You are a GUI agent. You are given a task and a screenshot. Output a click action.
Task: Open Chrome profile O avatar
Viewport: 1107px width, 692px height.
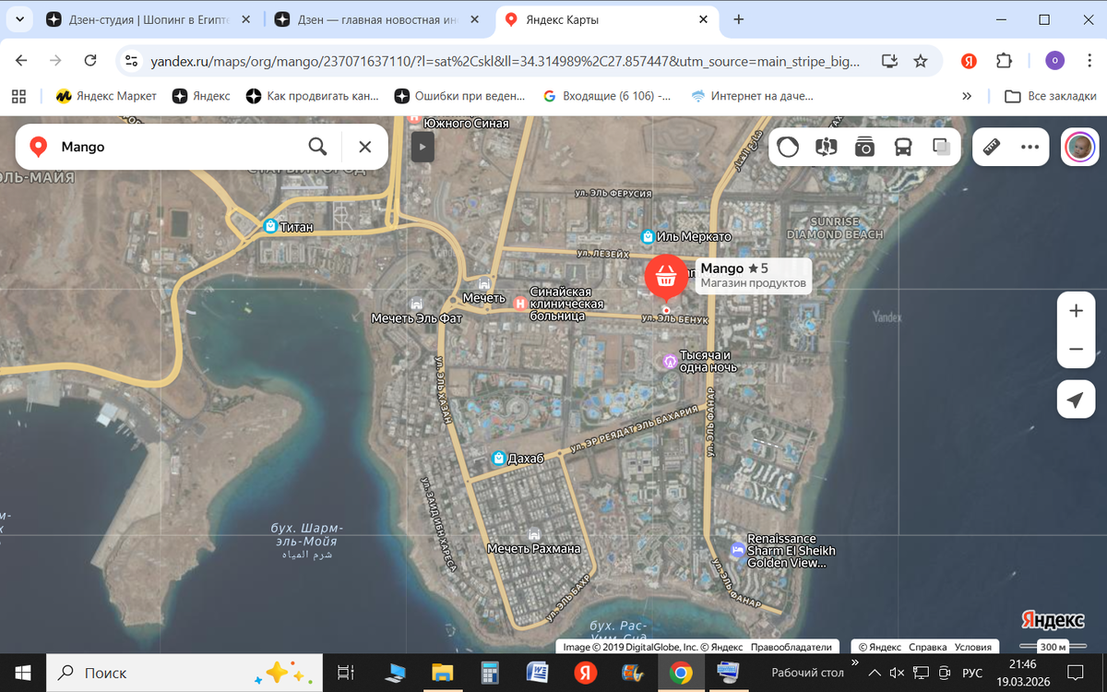click(1054, 61)
